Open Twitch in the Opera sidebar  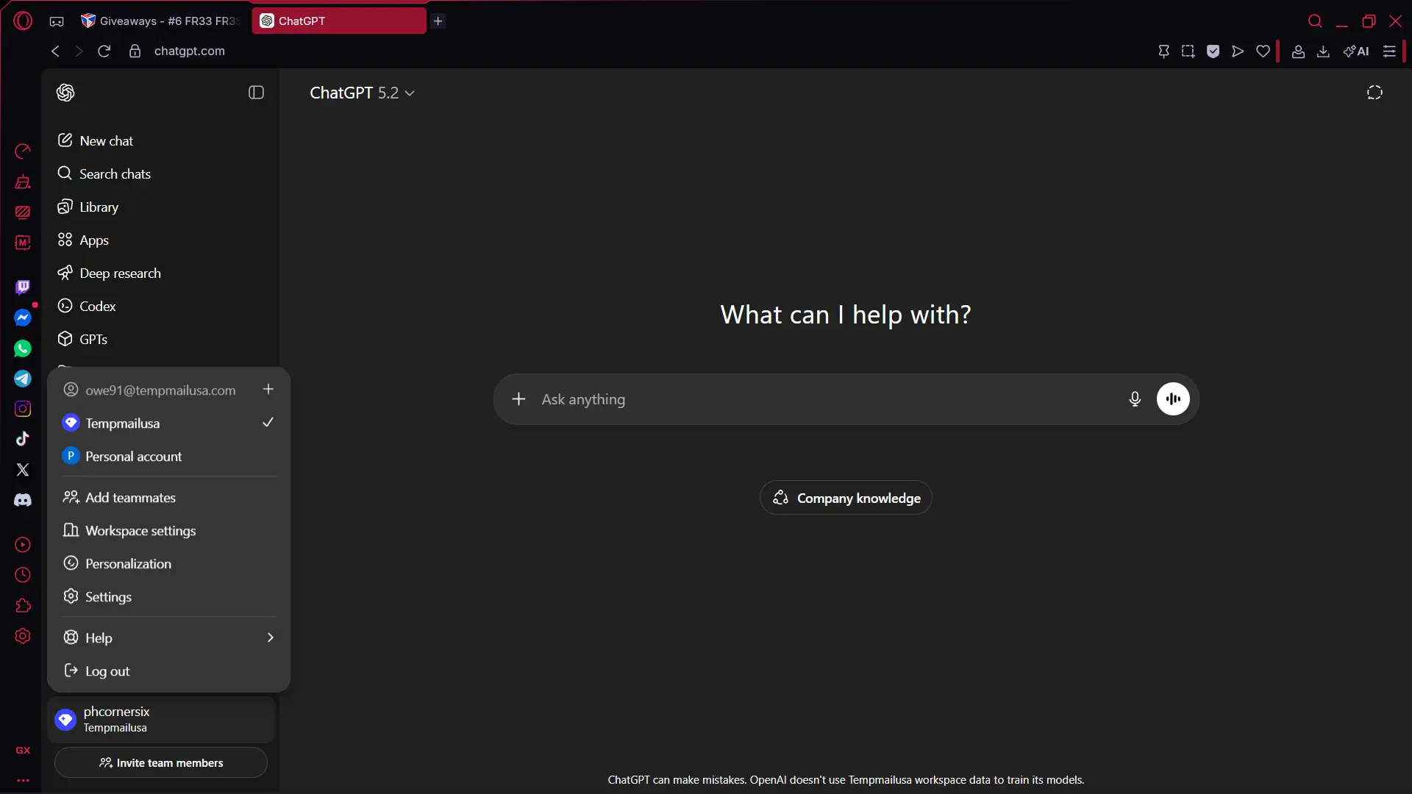pyautogui.click(x=23, y=287)
